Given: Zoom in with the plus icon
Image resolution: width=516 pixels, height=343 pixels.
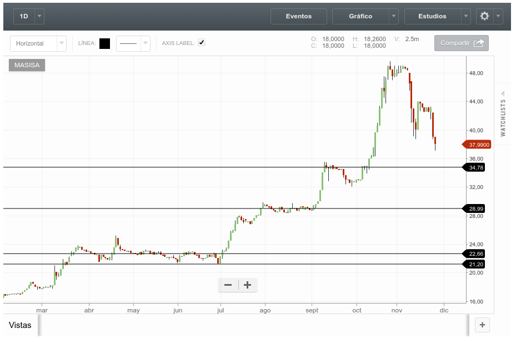Looking at the screenshot, I should (248, 285).
